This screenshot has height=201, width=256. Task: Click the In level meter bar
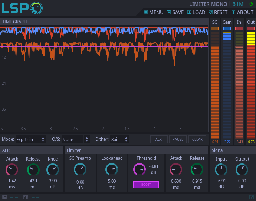click(239, 85)
